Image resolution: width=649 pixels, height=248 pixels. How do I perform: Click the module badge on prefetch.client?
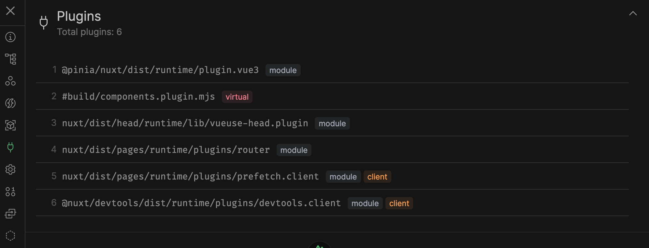point(343,177)
